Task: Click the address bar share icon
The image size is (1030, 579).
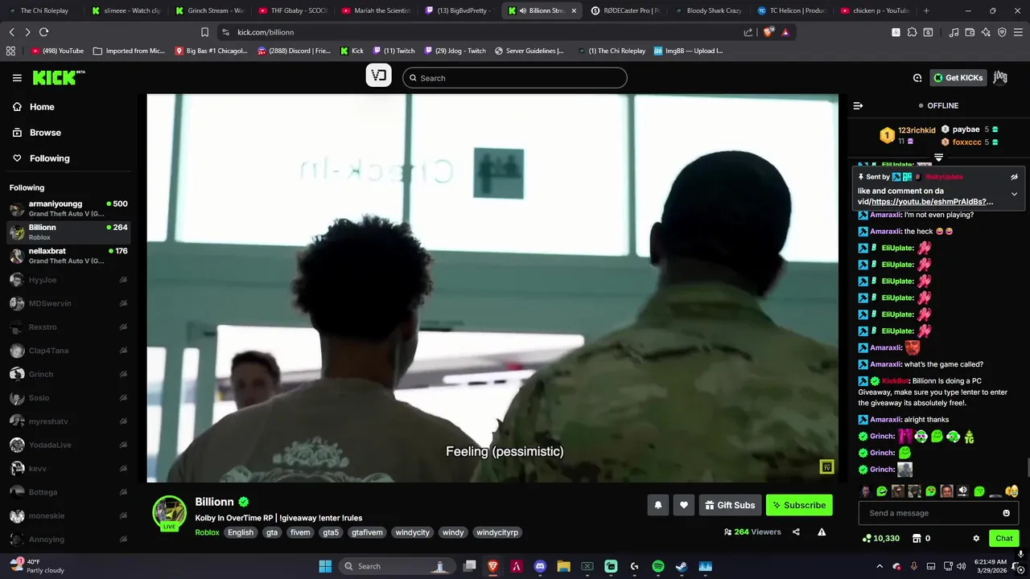Action: tap(748, 32)
